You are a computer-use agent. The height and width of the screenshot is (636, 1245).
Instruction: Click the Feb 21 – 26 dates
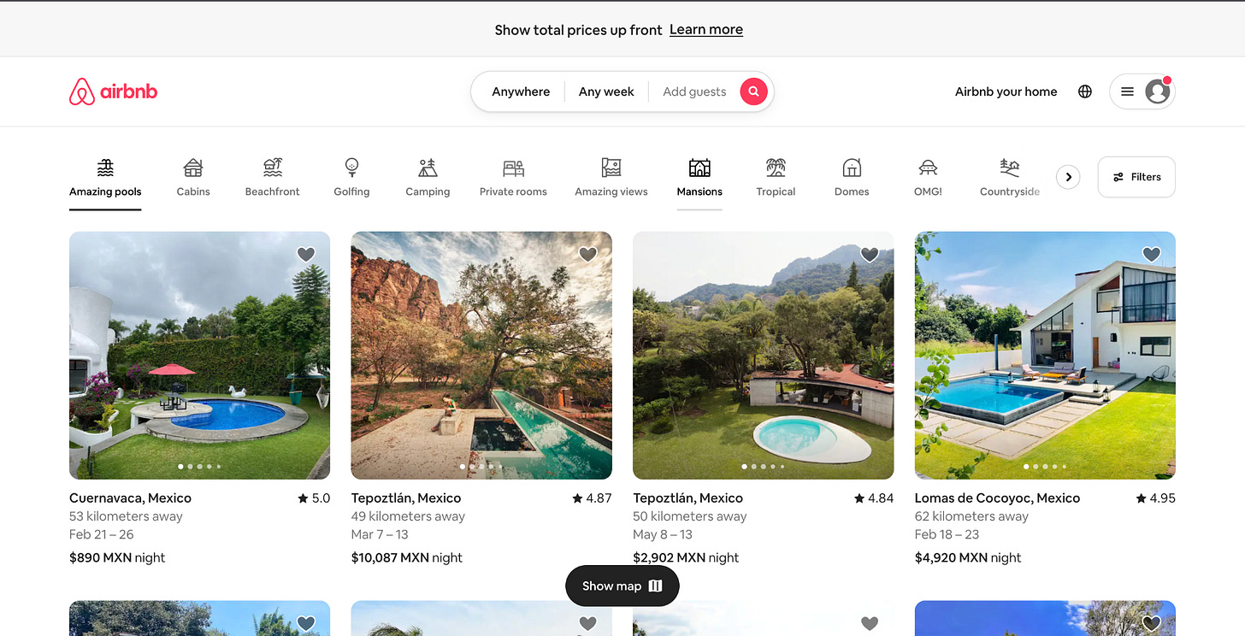click(102, 534)
